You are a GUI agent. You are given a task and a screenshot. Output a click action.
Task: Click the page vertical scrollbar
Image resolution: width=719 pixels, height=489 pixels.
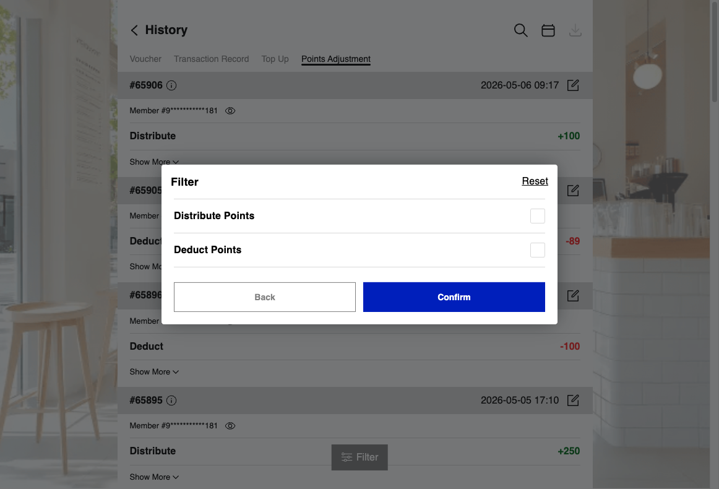[x=715, y=51]
